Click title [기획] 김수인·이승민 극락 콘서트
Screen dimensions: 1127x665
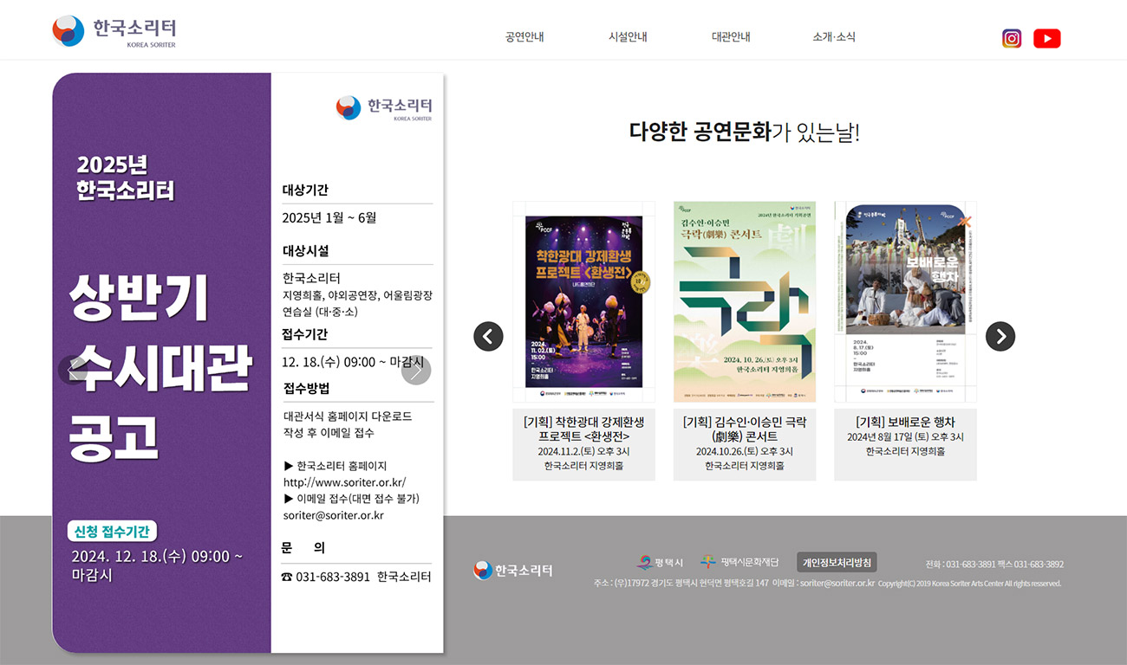[745, 429]
